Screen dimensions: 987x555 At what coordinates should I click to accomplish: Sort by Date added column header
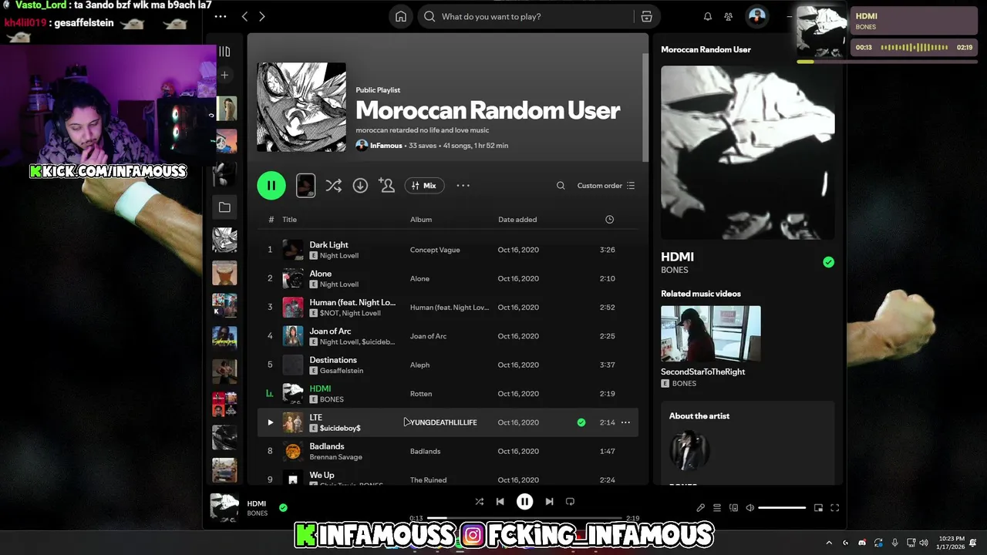pos(517,220)
